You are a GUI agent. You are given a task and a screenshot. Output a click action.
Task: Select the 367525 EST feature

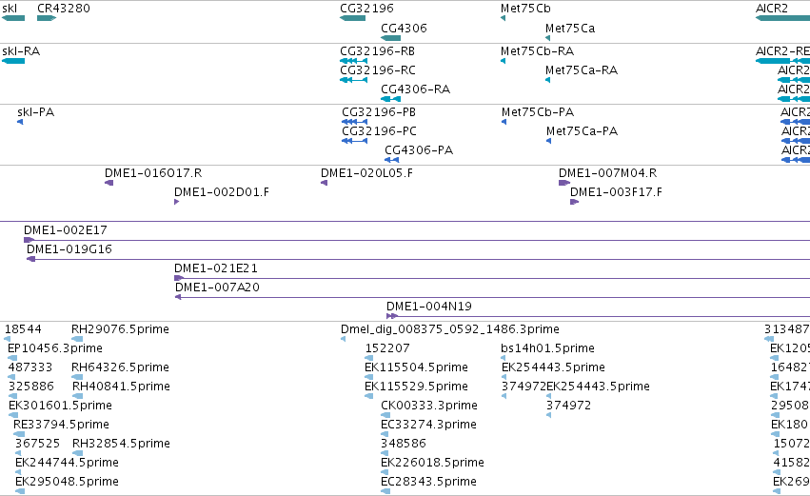pos(18,453)
